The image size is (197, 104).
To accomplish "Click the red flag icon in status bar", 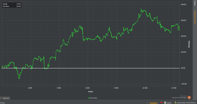I will [x=161, y=103].
